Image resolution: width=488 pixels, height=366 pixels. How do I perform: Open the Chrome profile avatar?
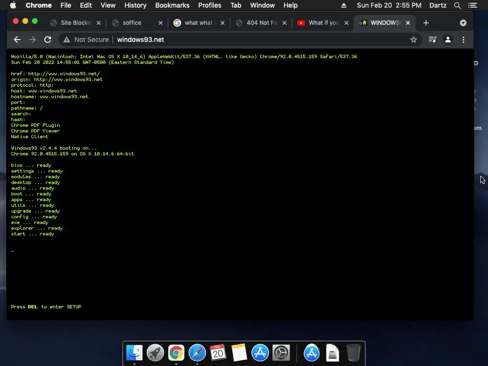tap(448, 40)
